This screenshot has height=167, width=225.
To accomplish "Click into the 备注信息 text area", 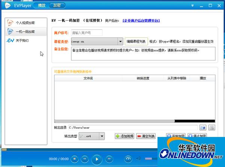I will coord(143,54).
